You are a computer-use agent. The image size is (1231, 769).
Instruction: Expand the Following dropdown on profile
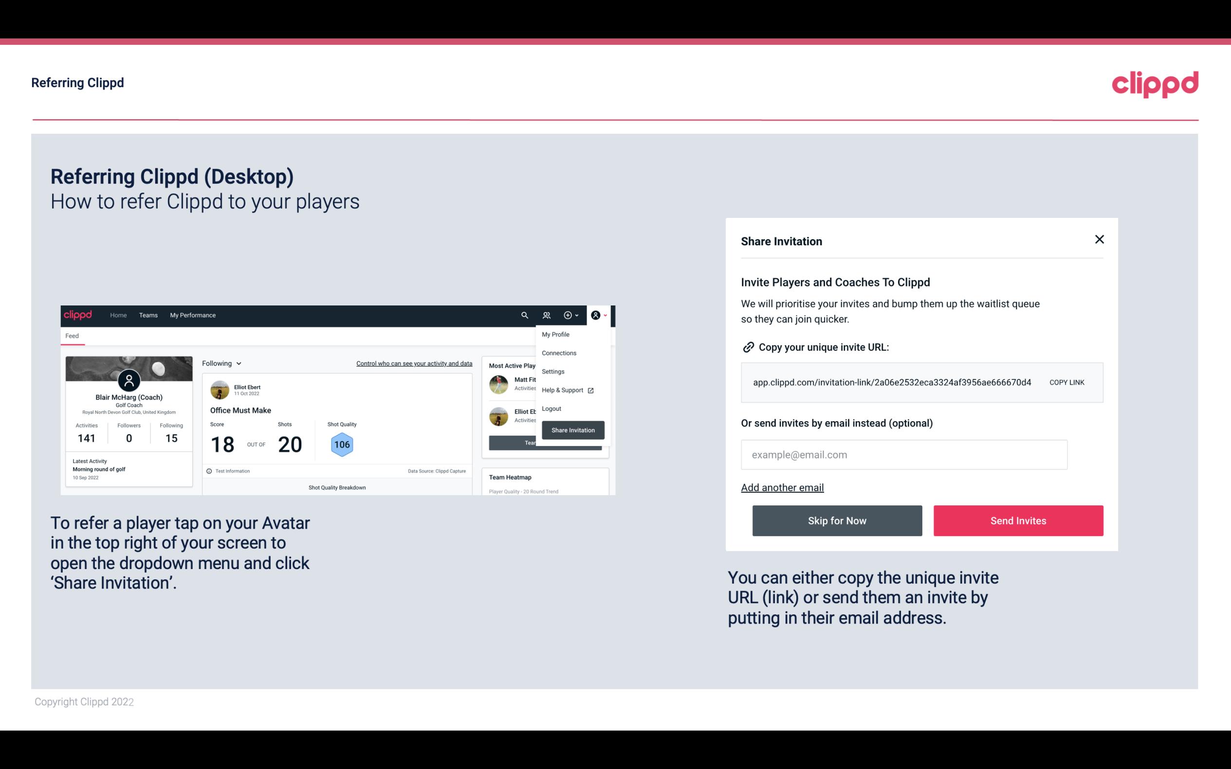[x=220, y=362]
